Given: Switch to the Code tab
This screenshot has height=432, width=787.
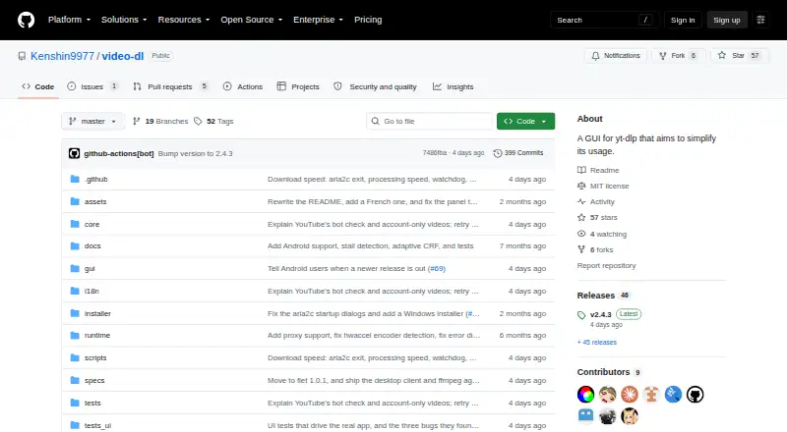Looking at the screenshot, I should coord(38,86).
